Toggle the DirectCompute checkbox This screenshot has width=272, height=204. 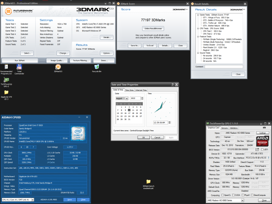tap(252, 195)
